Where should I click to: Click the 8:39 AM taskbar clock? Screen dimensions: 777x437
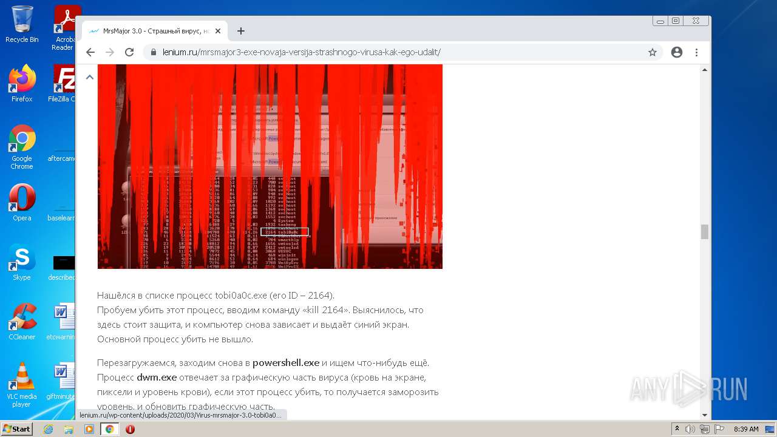pos(746,429)
